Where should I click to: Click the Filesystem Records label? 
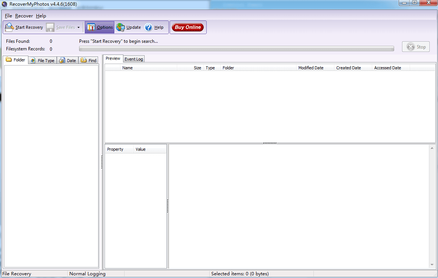[25, 49]
